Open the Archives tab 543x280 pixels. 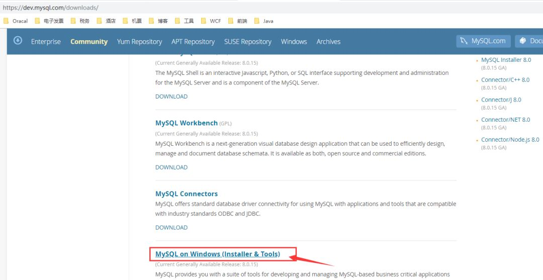328,42
